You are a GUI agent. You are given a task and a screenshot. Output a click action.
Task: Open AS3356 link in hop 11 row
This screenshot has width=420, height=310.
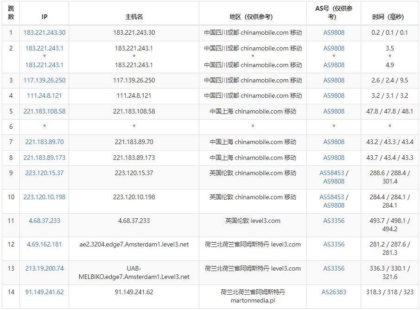(334, 221)
